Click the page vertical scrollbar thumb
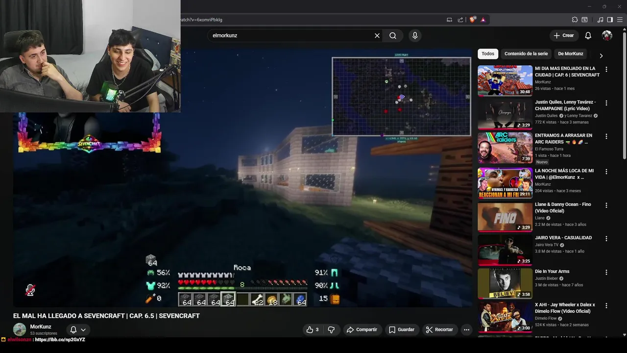The height and width of the screenshot is (353, 627). point(624,96)
